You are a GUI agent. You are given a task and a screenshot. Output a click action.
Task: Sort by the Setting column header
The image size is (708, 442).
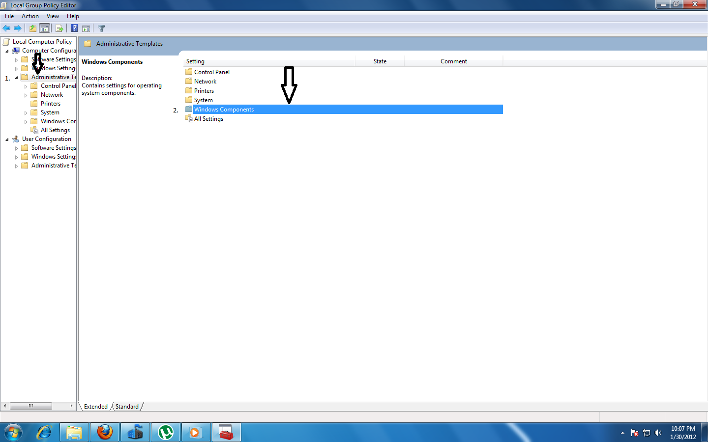pos(269,61)
